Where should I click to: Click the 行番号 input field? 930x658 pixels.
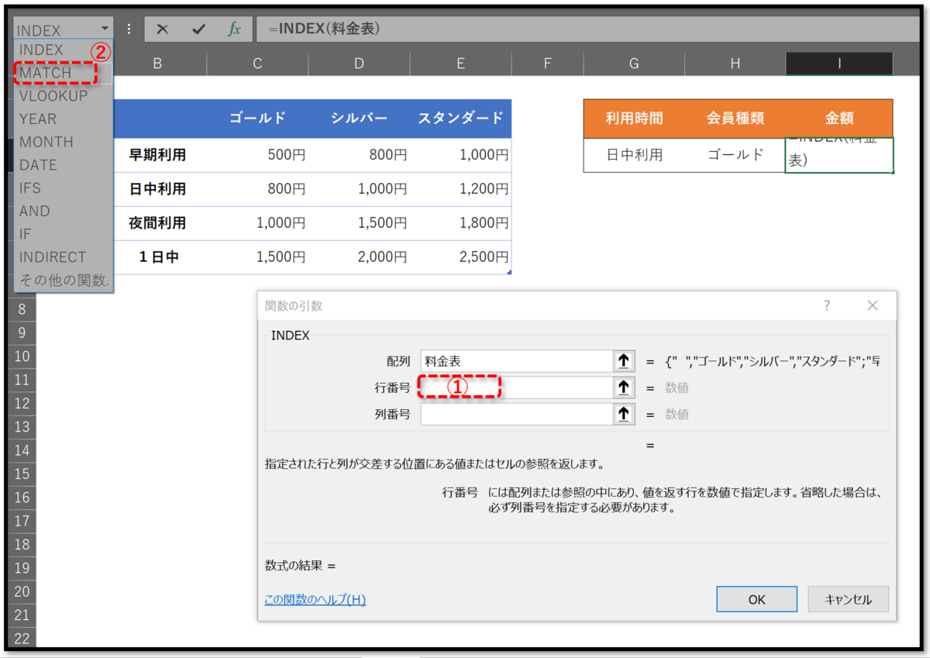[517, 388]
